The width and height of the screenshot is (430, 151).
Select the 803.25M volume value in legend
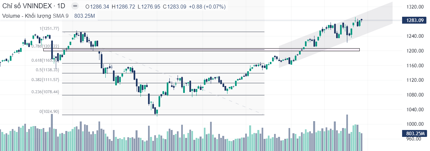coord(85,15)
